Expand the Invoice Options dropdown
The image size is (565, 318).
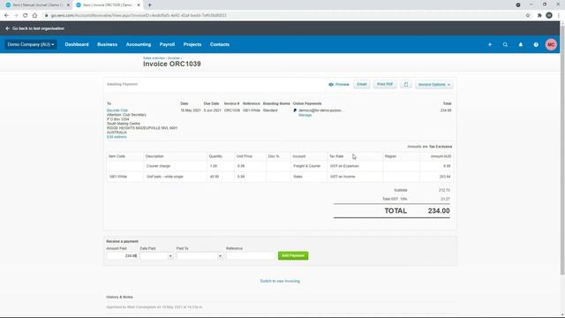(433, 85)
